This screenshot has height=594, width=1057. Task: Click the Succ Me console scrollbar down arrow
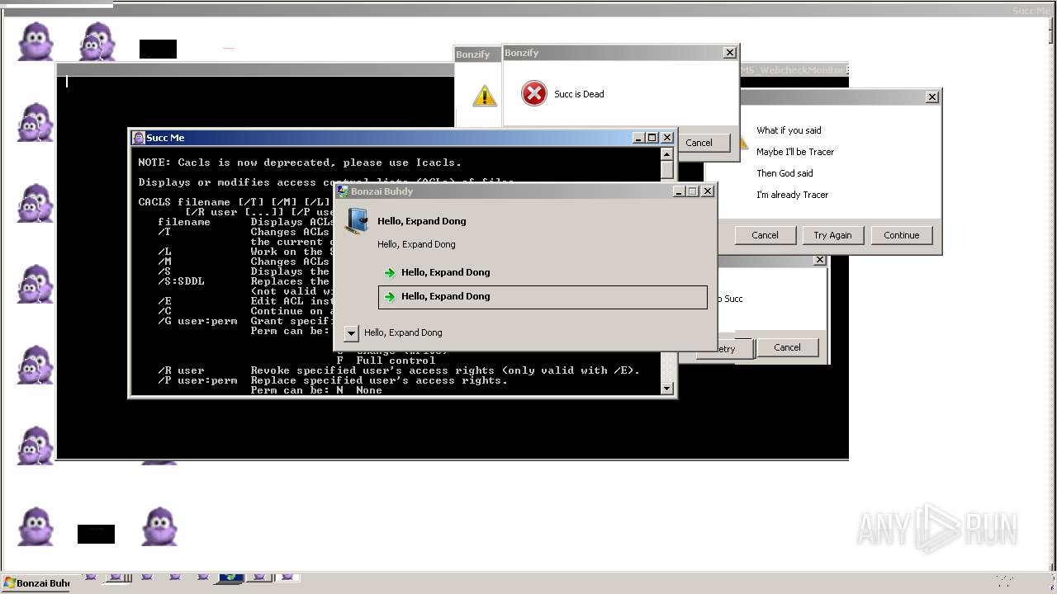tap(667, 389)
